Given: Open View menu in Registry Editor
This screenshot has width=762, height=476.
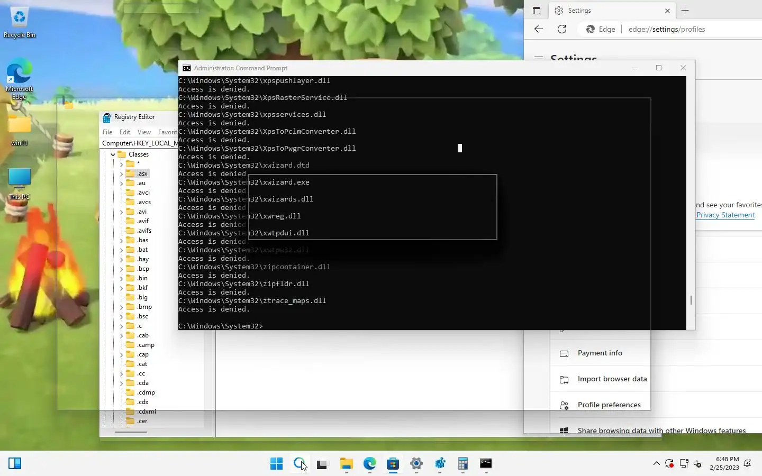Looking at the screenshot, I should pos(144,132).
